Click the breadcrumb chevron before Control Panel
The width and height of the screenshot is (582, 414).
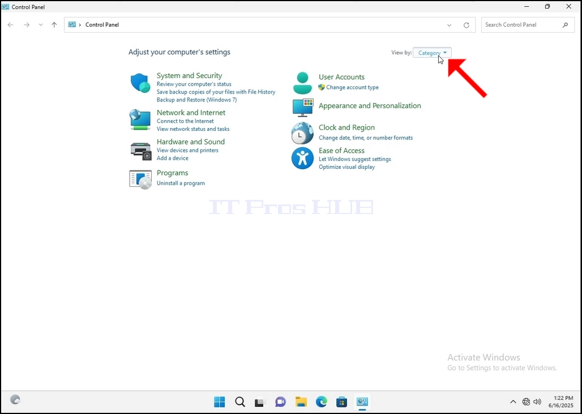click(x=80, y=25)
